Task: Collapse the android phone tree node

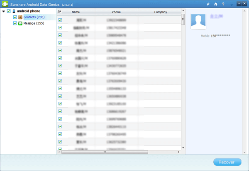Action: click(x=4, y=11)
